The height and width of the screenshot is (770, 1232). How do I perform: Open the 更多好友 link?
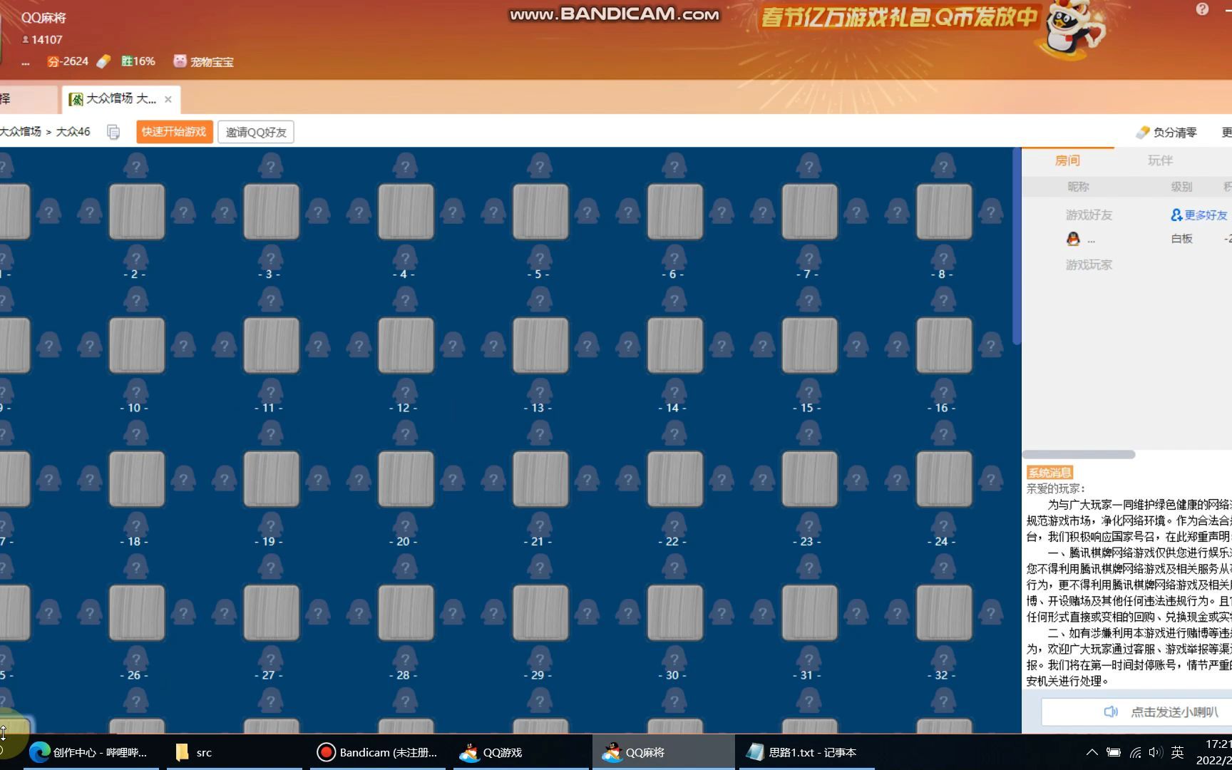click(1199, 215)
